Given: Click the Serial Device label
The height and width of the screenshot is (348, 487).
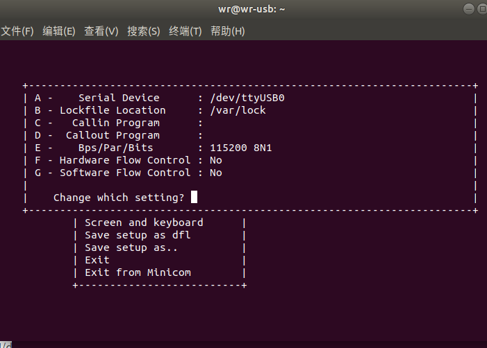Looking at the screenshot, I should pyautogui.click(x=119, y=98).
